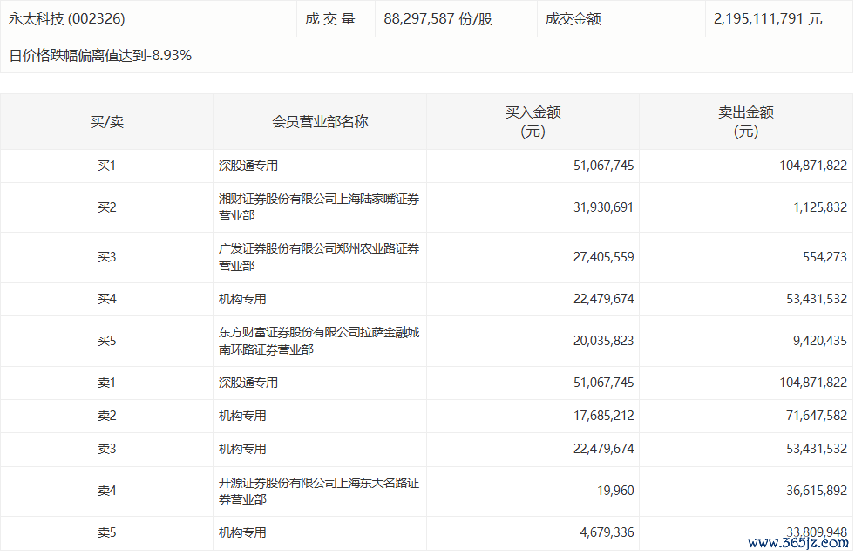Select buy amount 17,685,212
The width and height of the screenshot is (855, 556).
604,417
